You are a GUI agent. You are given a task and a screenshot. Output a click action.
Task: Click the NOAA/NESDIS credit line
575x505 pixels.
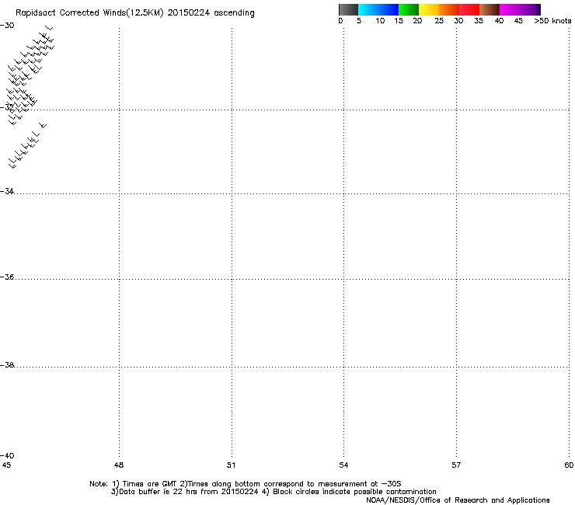pos(458,500)
